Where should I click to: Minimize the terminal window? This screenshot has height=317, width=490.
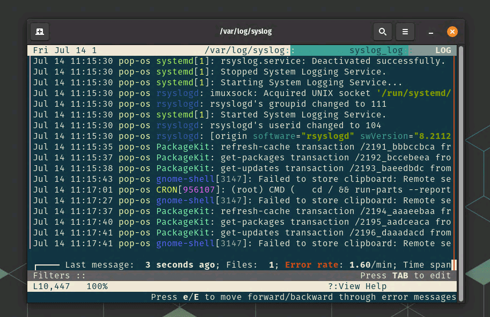(x=431, y=32)
